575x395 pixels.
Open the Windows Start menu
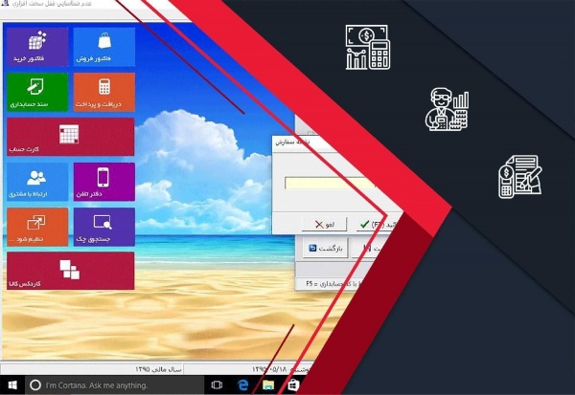(12, 385)
